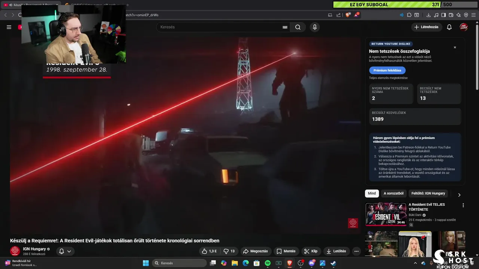Click the Nyers nem tetszések száma card
The height and width of the screenshot is (269, 479).
click(x=391, y=94)
